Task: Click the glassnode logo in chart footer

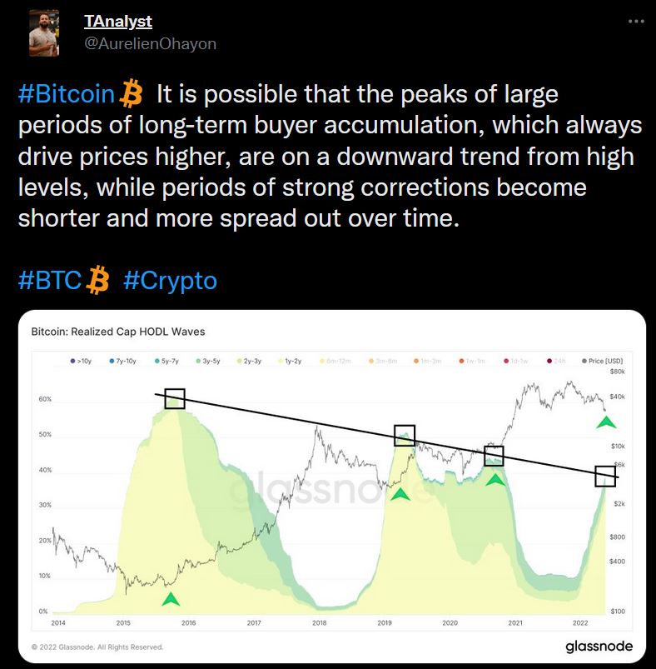Action: 599,647
